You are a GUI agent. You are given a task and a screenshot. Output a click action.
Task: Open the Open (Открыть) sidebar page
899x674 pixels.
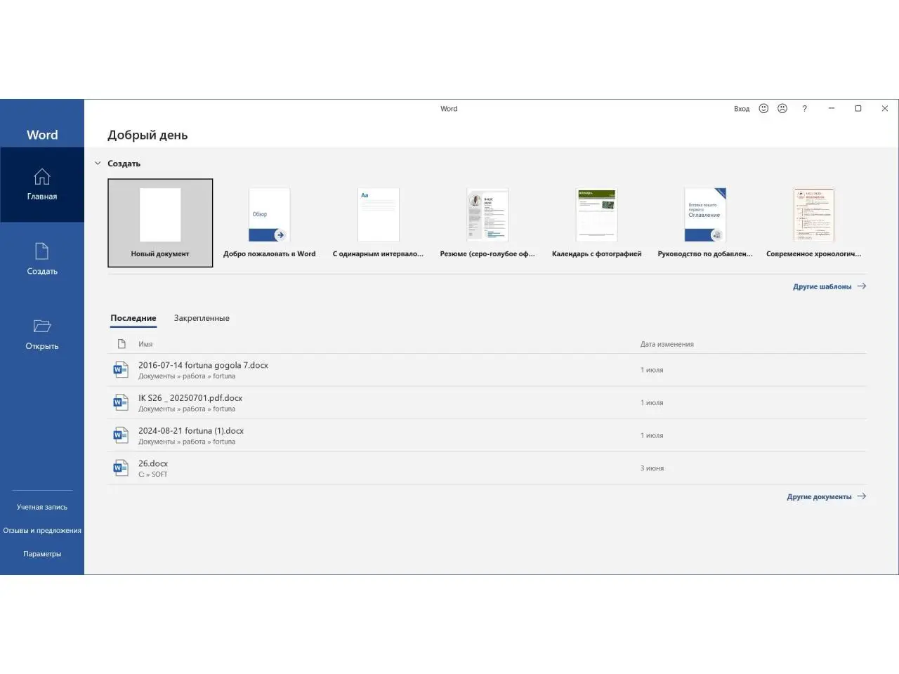tap(42, 334)
